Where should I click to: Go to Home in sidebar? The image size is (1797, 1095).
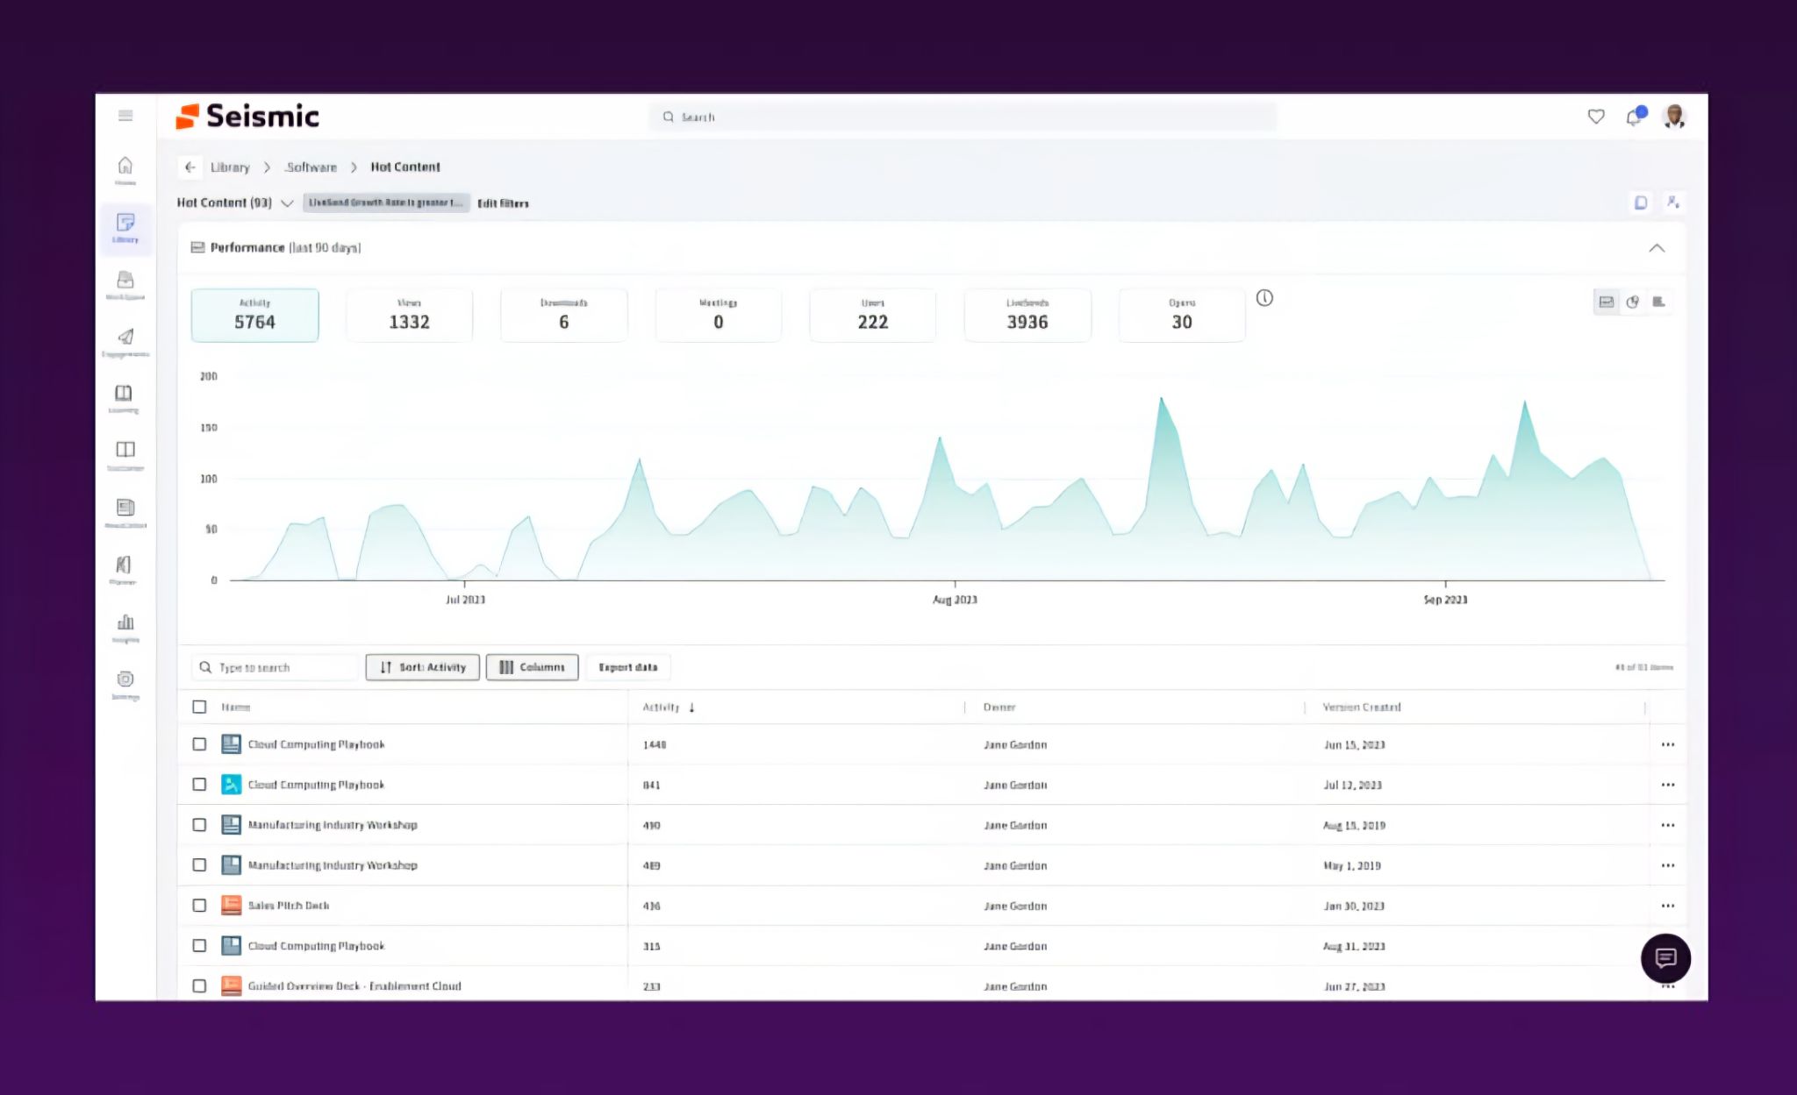tap(125, 170)
